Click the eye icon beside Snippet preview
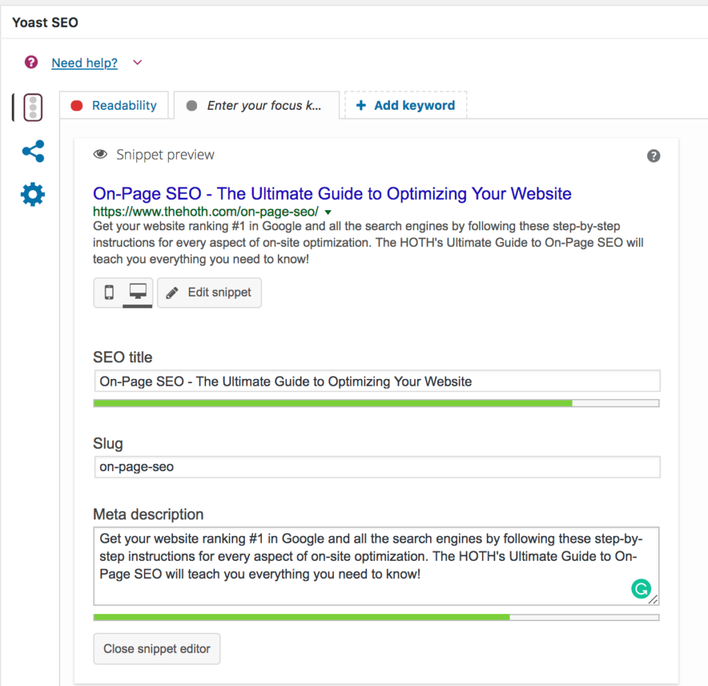This screenshot has height=686, width=708. (x=100, y=155)
